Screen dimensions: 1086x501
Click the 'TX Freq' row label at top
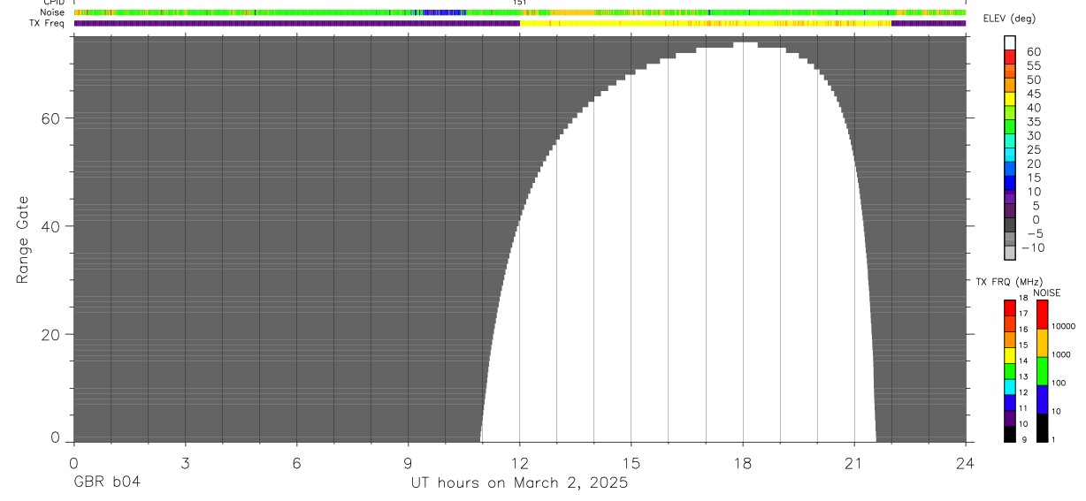click(48, 23)
